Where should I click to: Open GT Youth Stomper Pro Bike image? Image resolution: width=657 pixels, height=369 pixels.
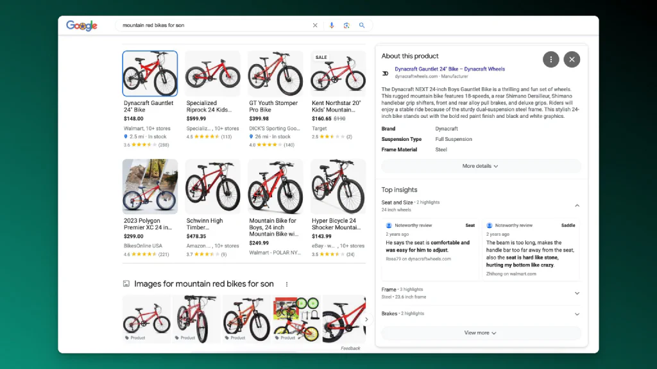click(275, 74)
